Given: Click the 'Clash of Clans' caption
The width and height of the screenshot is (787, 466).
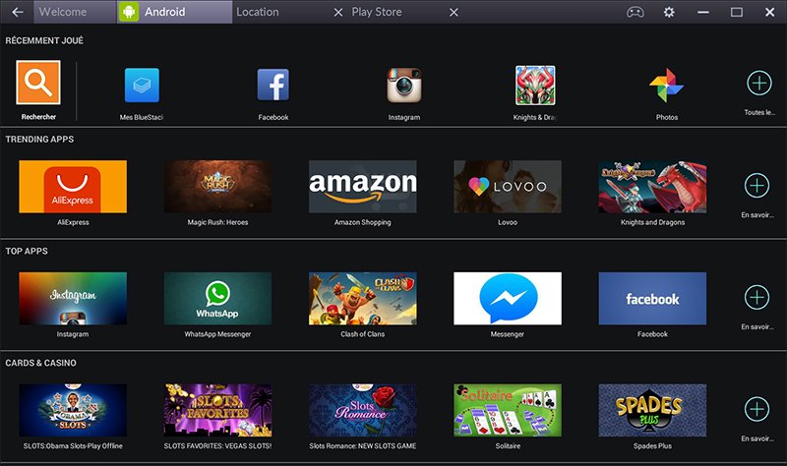Looking at the screenshot, I should (x=362, y=334).
